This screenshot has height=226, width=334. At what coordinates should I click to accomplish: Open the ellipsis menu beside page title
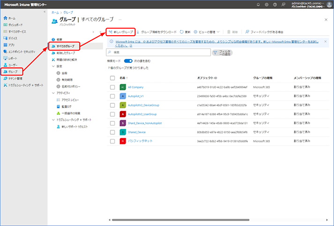pos(120,20)
